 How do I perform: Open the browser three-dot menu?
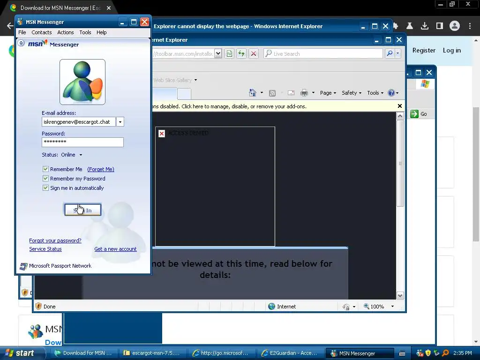tap(470, 26)
